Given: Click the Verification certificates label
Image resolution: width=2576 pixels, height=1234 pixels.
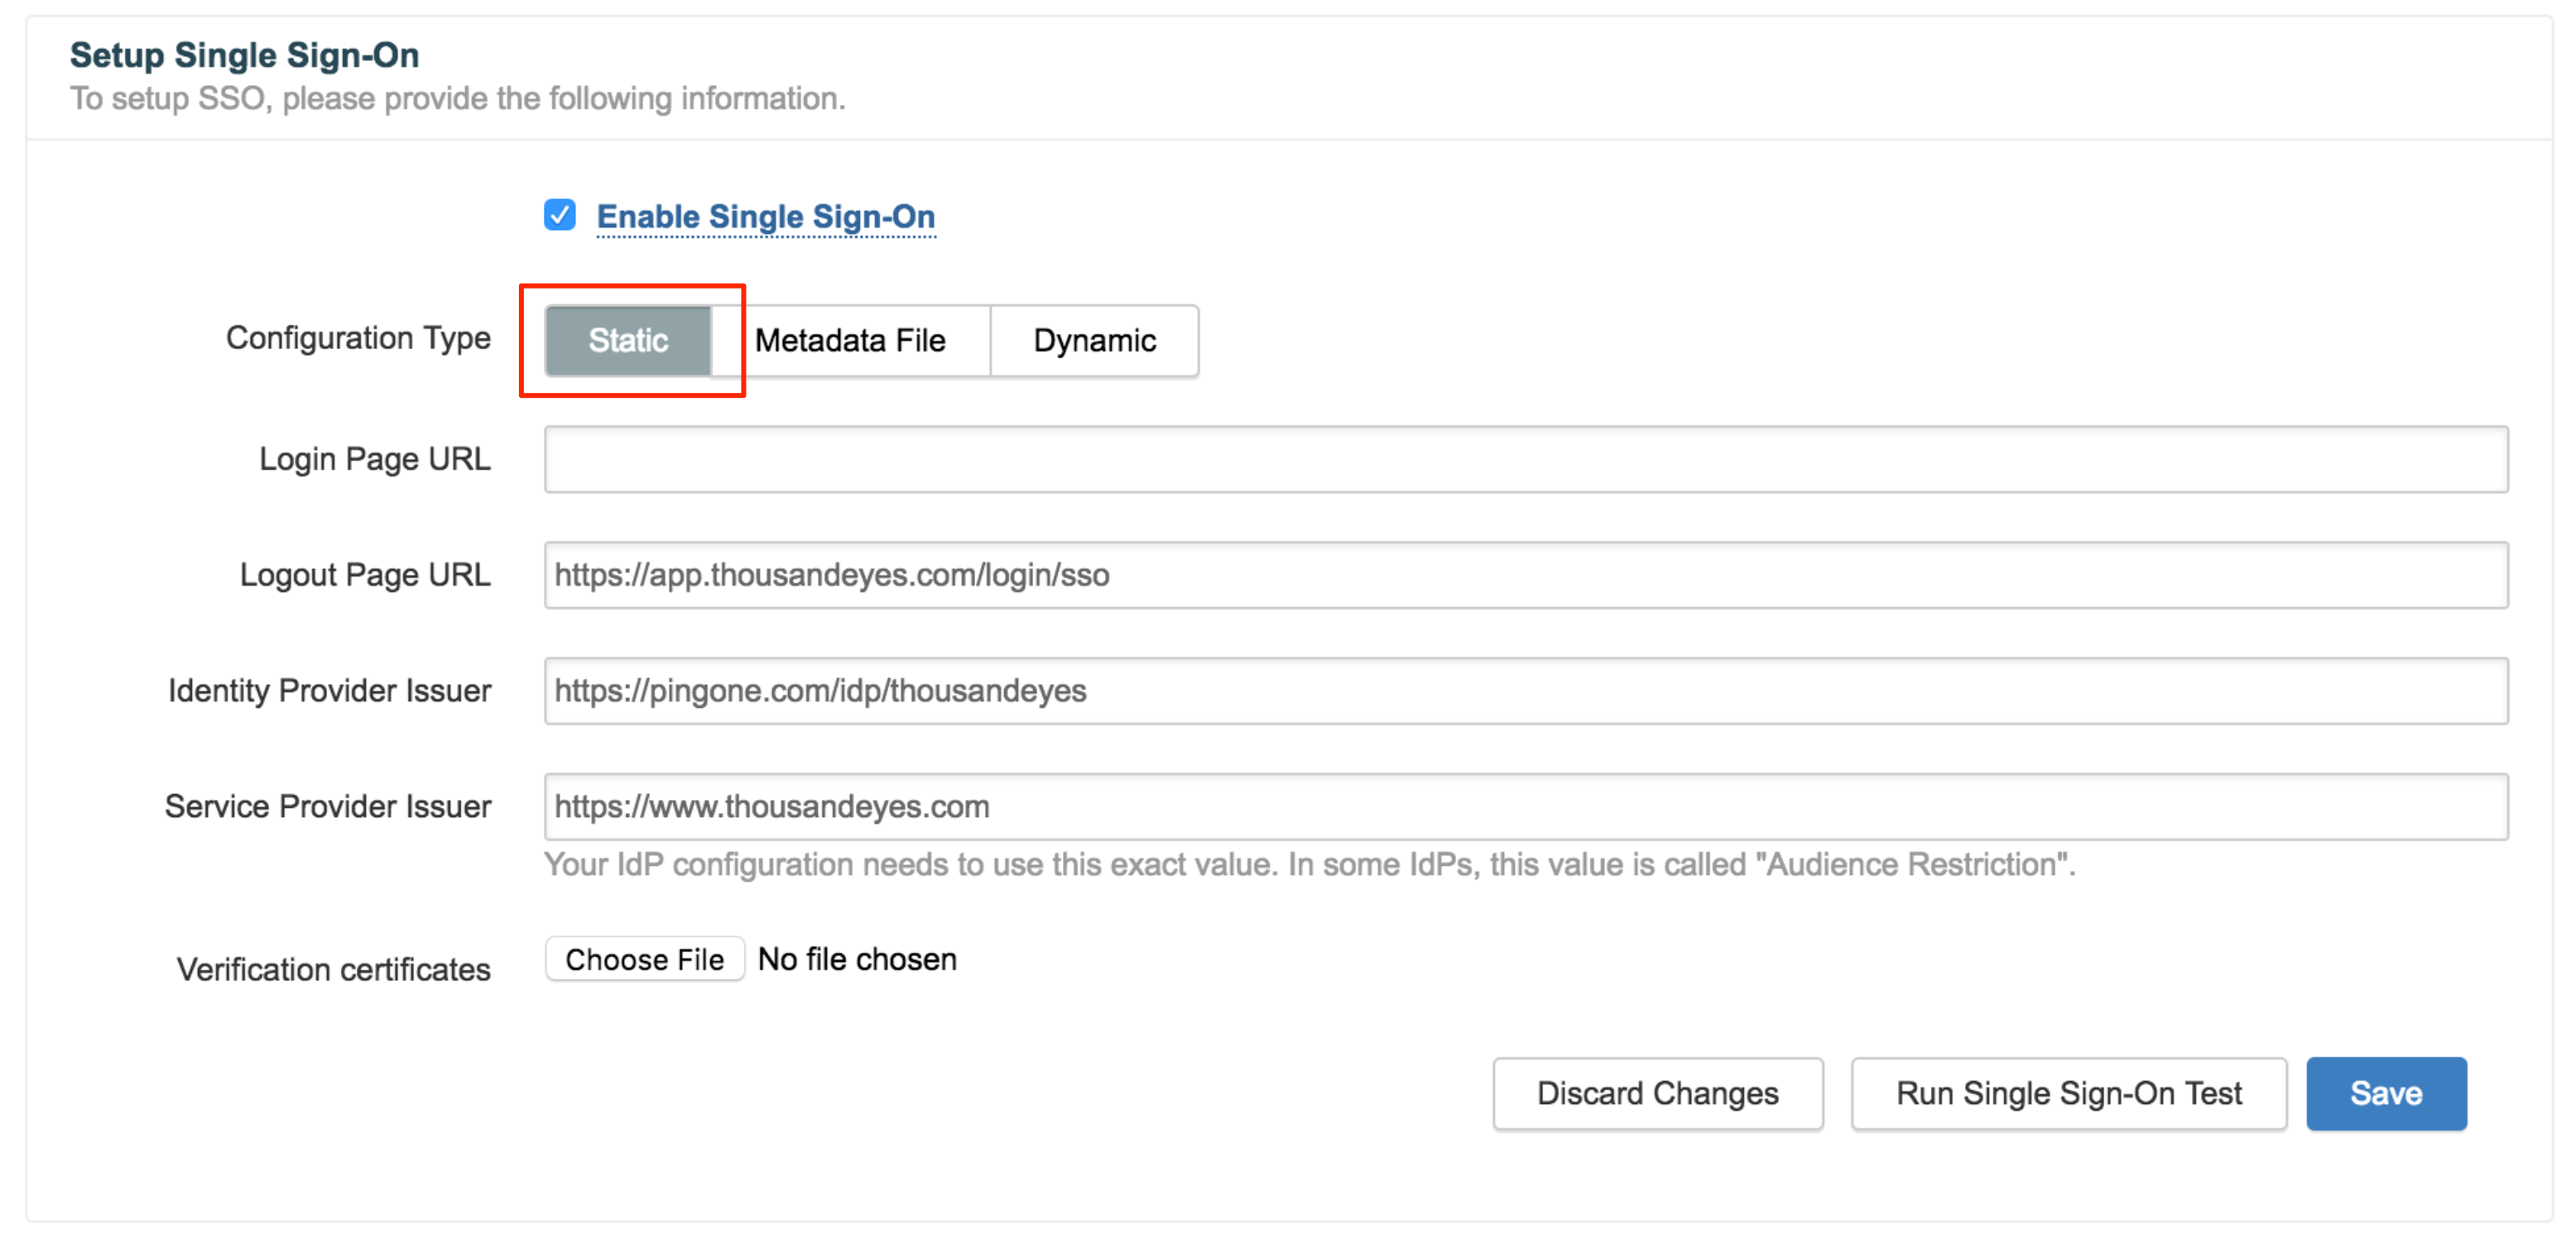Looking at the screenshot, I should [334, 969].
